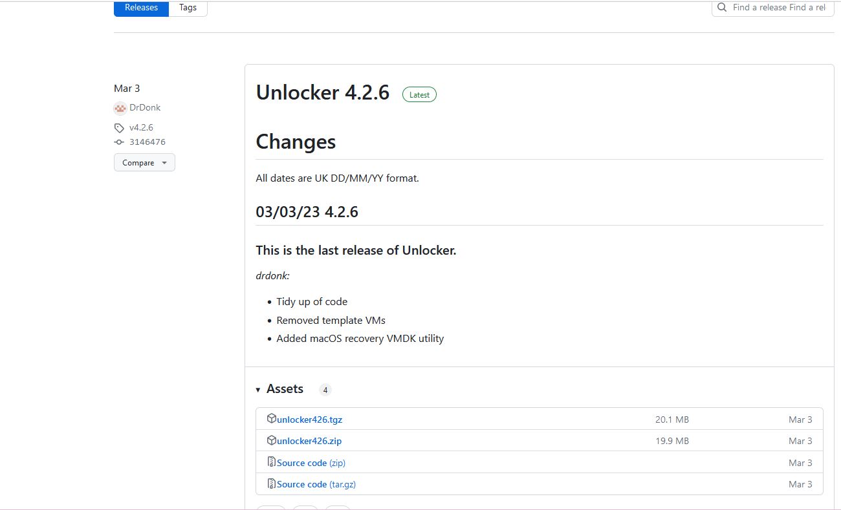Download Source code (tar.gz)
The height and width of the screenshot is (510, 841).
click(316, 484)
